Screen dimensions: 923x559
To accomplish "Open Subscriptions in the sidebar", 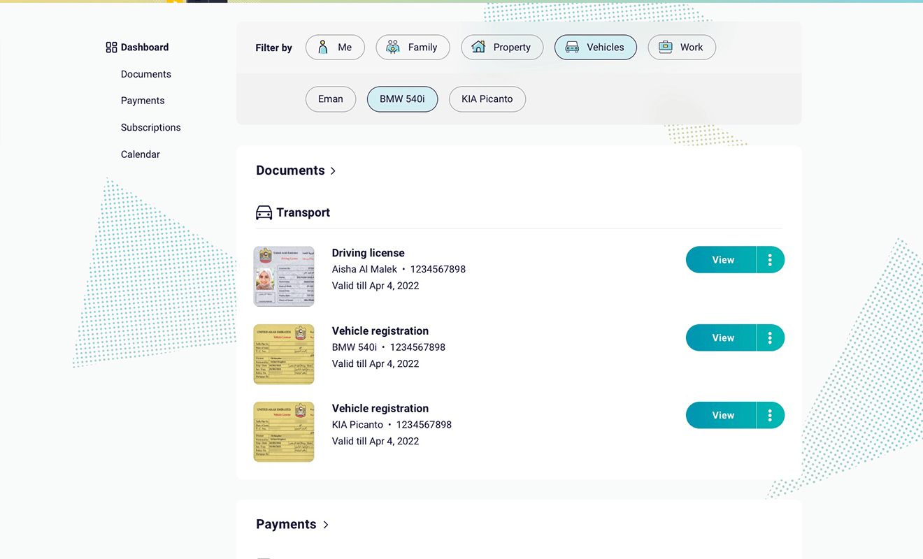I will coord(150,128).
